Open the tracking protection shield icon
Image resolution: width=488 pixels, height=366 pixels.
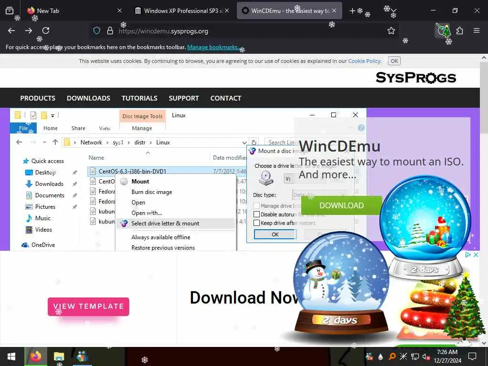(97, 31)
